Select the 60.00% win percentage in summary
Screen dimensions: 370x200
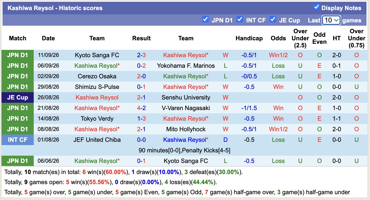tap(116, 172)
